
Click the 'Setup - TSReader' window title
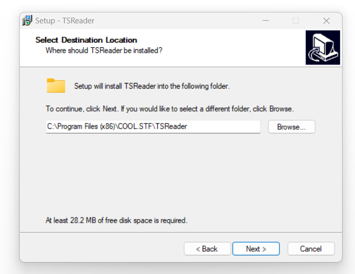[x=65, y=21]
